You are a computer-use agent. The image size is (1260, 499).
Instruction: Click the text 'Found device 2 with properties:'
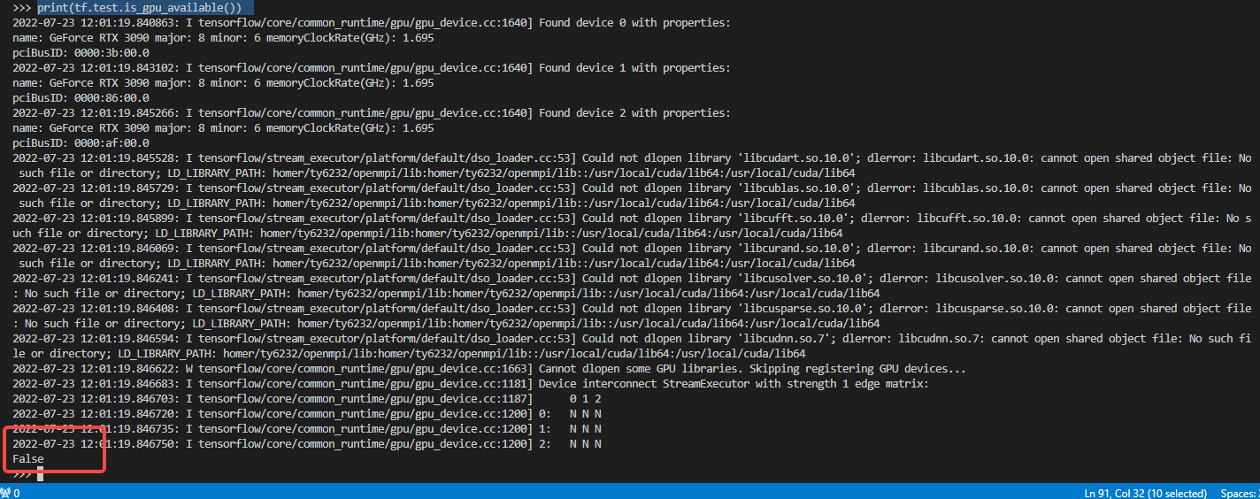click(634, 112)
